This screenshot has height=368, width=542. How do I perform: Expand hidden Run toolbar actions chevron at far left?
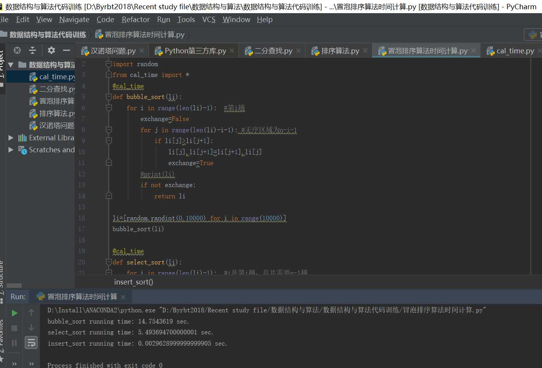[14, 364]
